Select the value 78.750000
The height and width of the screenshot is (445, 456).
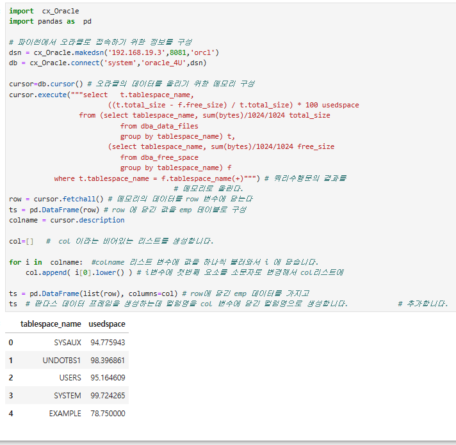(108, 414)
